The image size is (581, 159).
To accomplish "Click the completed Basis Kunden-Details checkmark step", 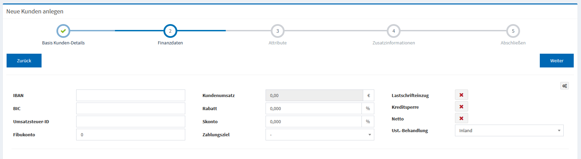I will (63, 31).
